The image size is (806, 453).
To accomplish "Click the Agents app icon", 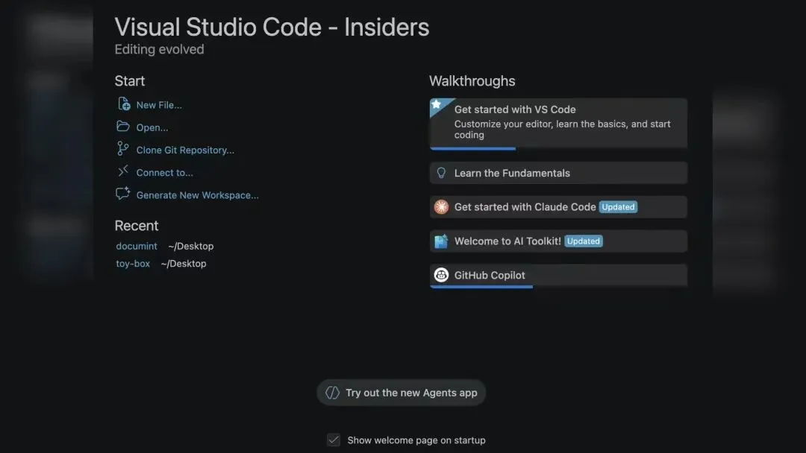I will (x=333, y=393).
